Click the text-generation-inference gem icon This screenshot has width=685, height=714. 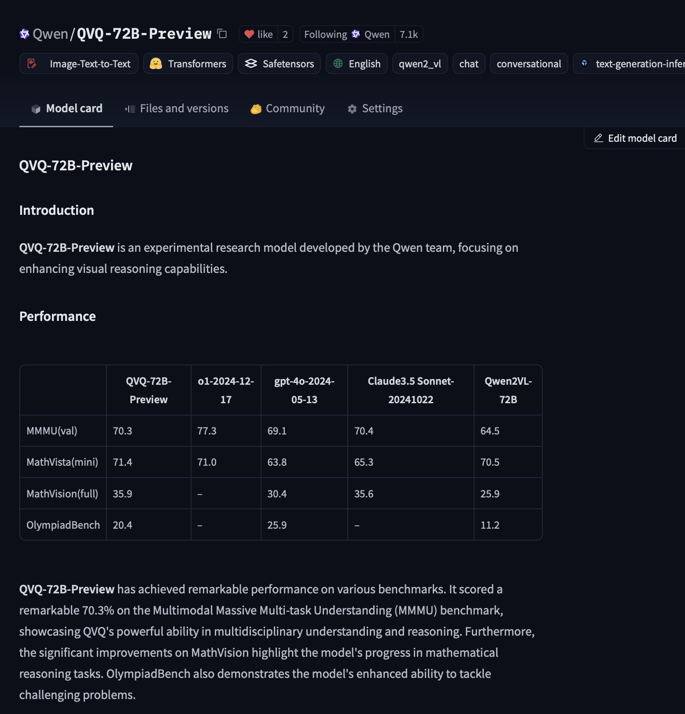click(585, 63)
